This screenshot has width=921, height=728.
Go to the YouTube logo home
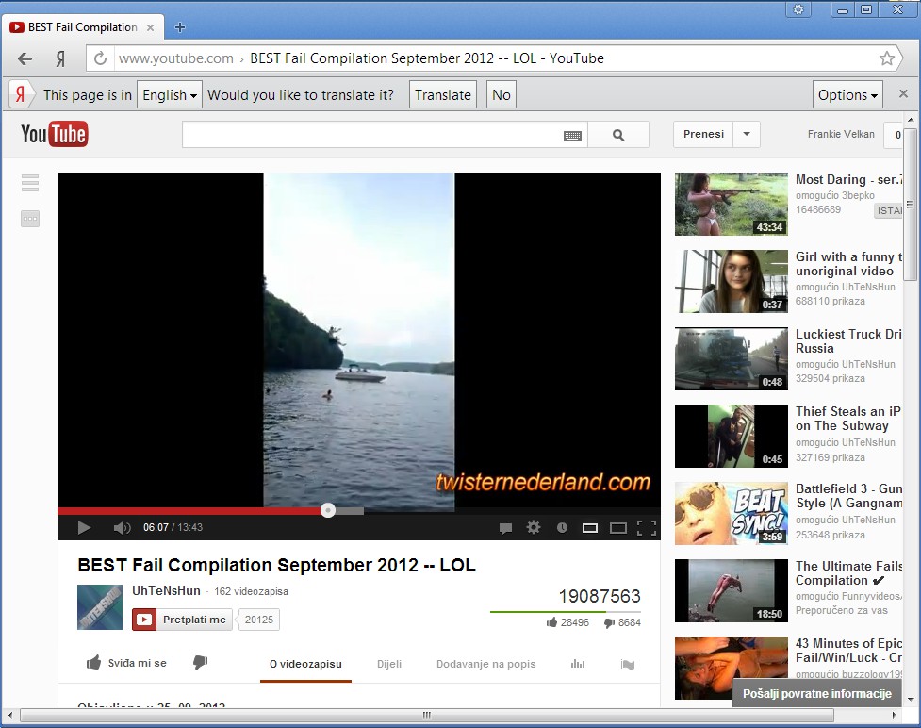coord(54,134)
